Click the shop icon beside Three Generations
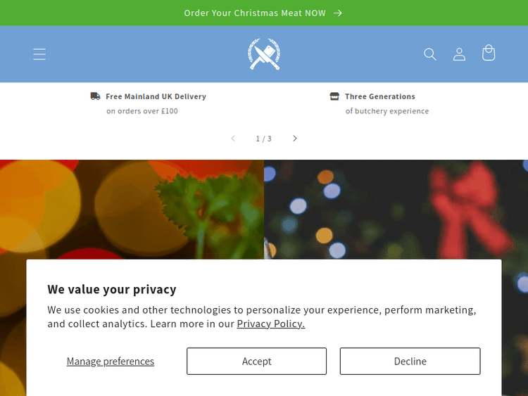The height and width of the screenshot is (396, 528). (x=334, y=96)
